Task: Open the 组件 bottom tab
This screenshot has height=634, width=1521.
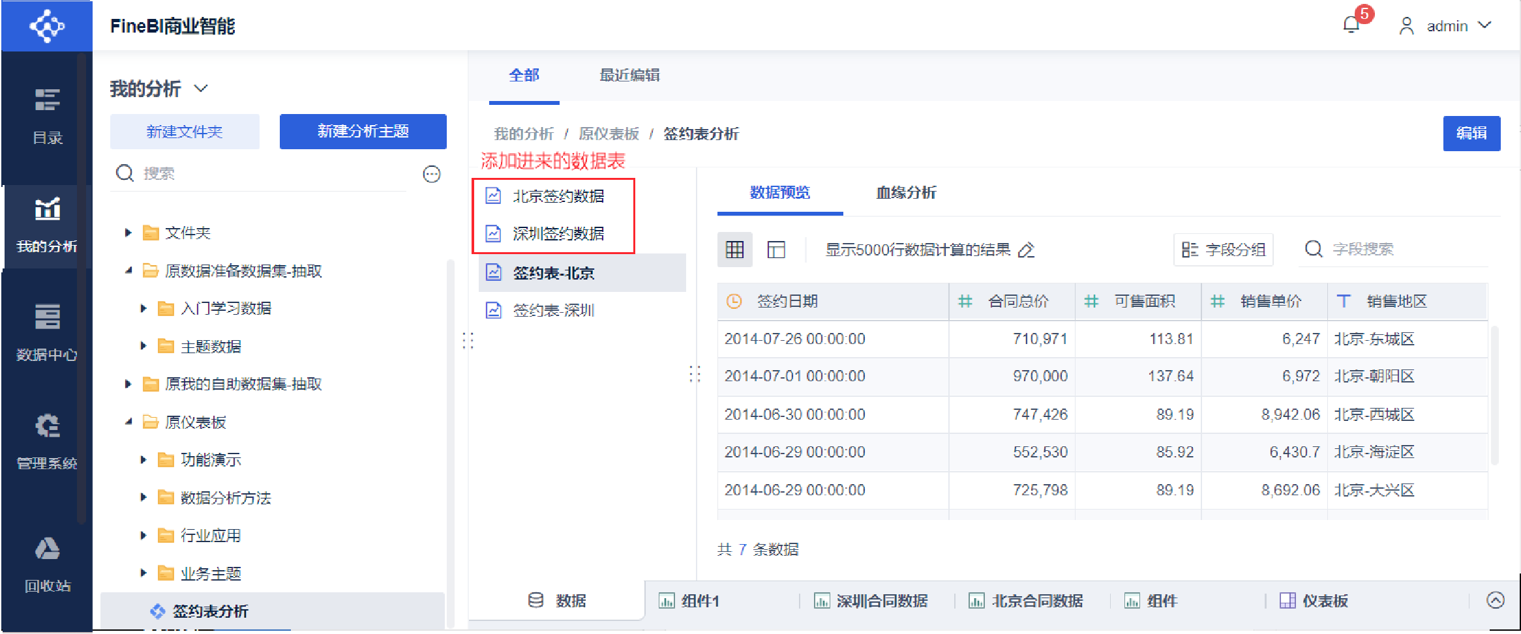Action: 1150,600
